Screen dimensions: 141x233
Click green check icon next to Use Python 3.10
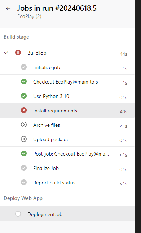click(24, 96)
